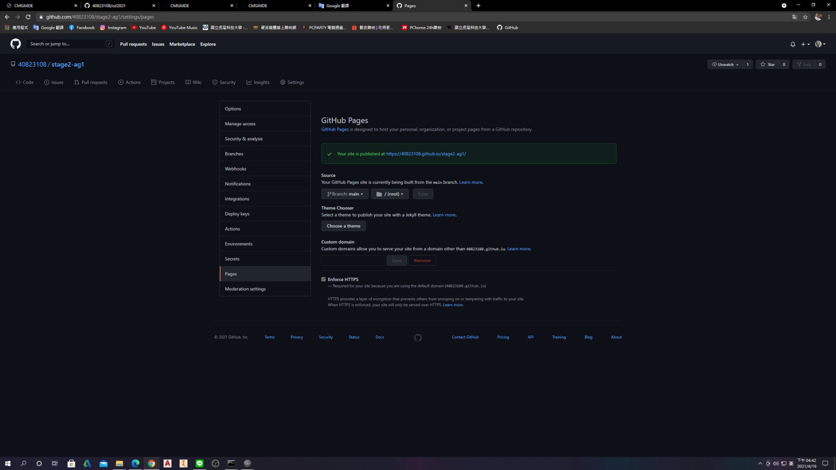Image resolution: width=836 pixels, height=470 pixels.
Task: Open the Actions repository tab
Action: pyautogui.click(x=129, y=82)
